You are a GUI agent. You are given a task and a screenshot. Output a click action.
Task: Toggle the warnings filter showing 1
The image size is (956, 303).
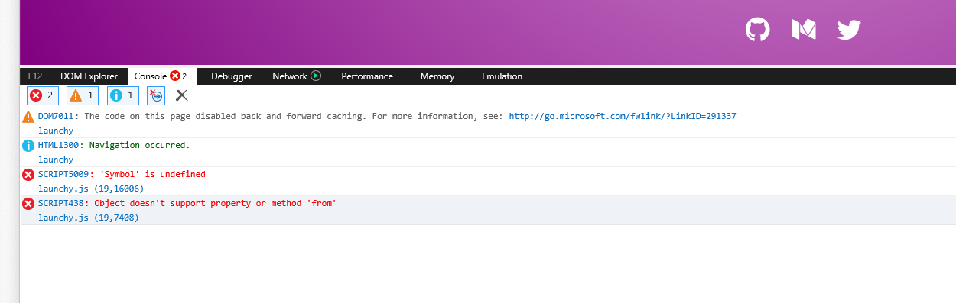click(x=83, y=95)
